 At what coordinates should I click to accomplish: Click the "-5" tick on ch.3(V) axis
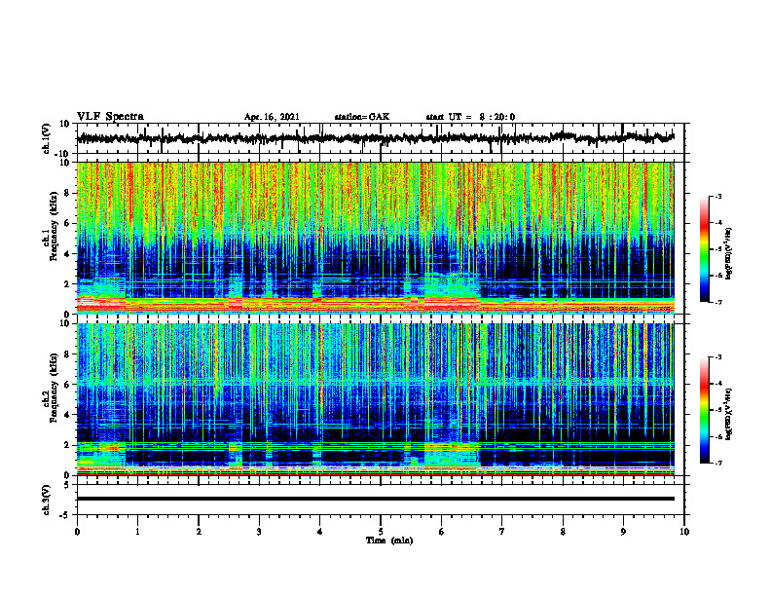[66, 515]
